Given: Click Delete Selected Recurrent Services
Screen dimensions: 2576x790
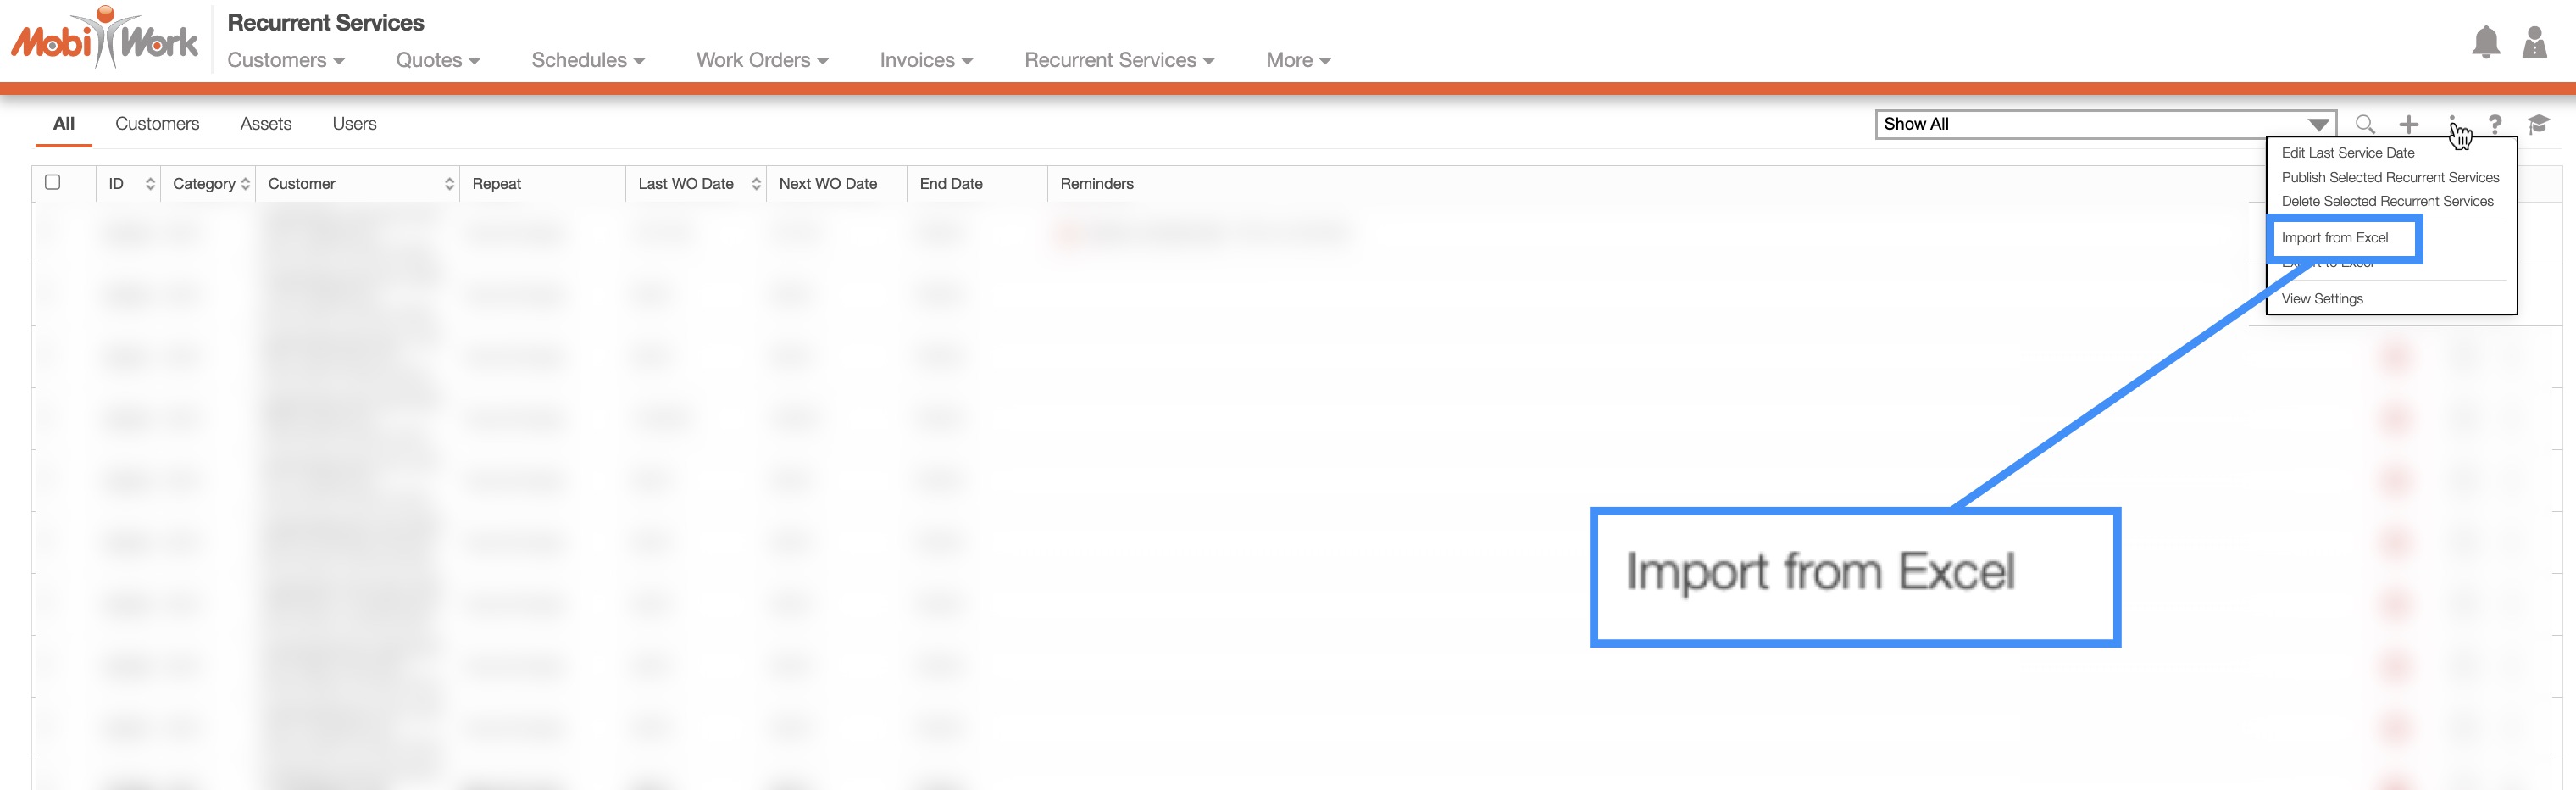Looking at the screenshot, I should (2386, 201).
